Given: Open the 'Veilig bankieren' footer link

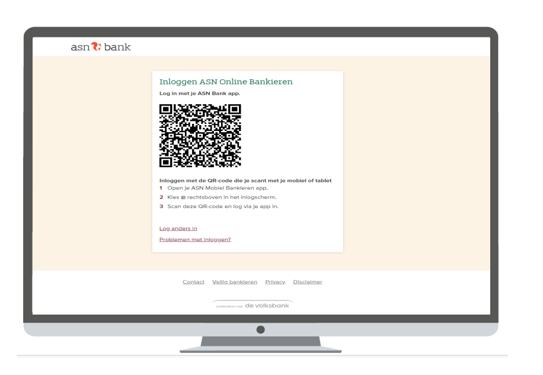Looking at the screenshot, I should coord(235,282).
